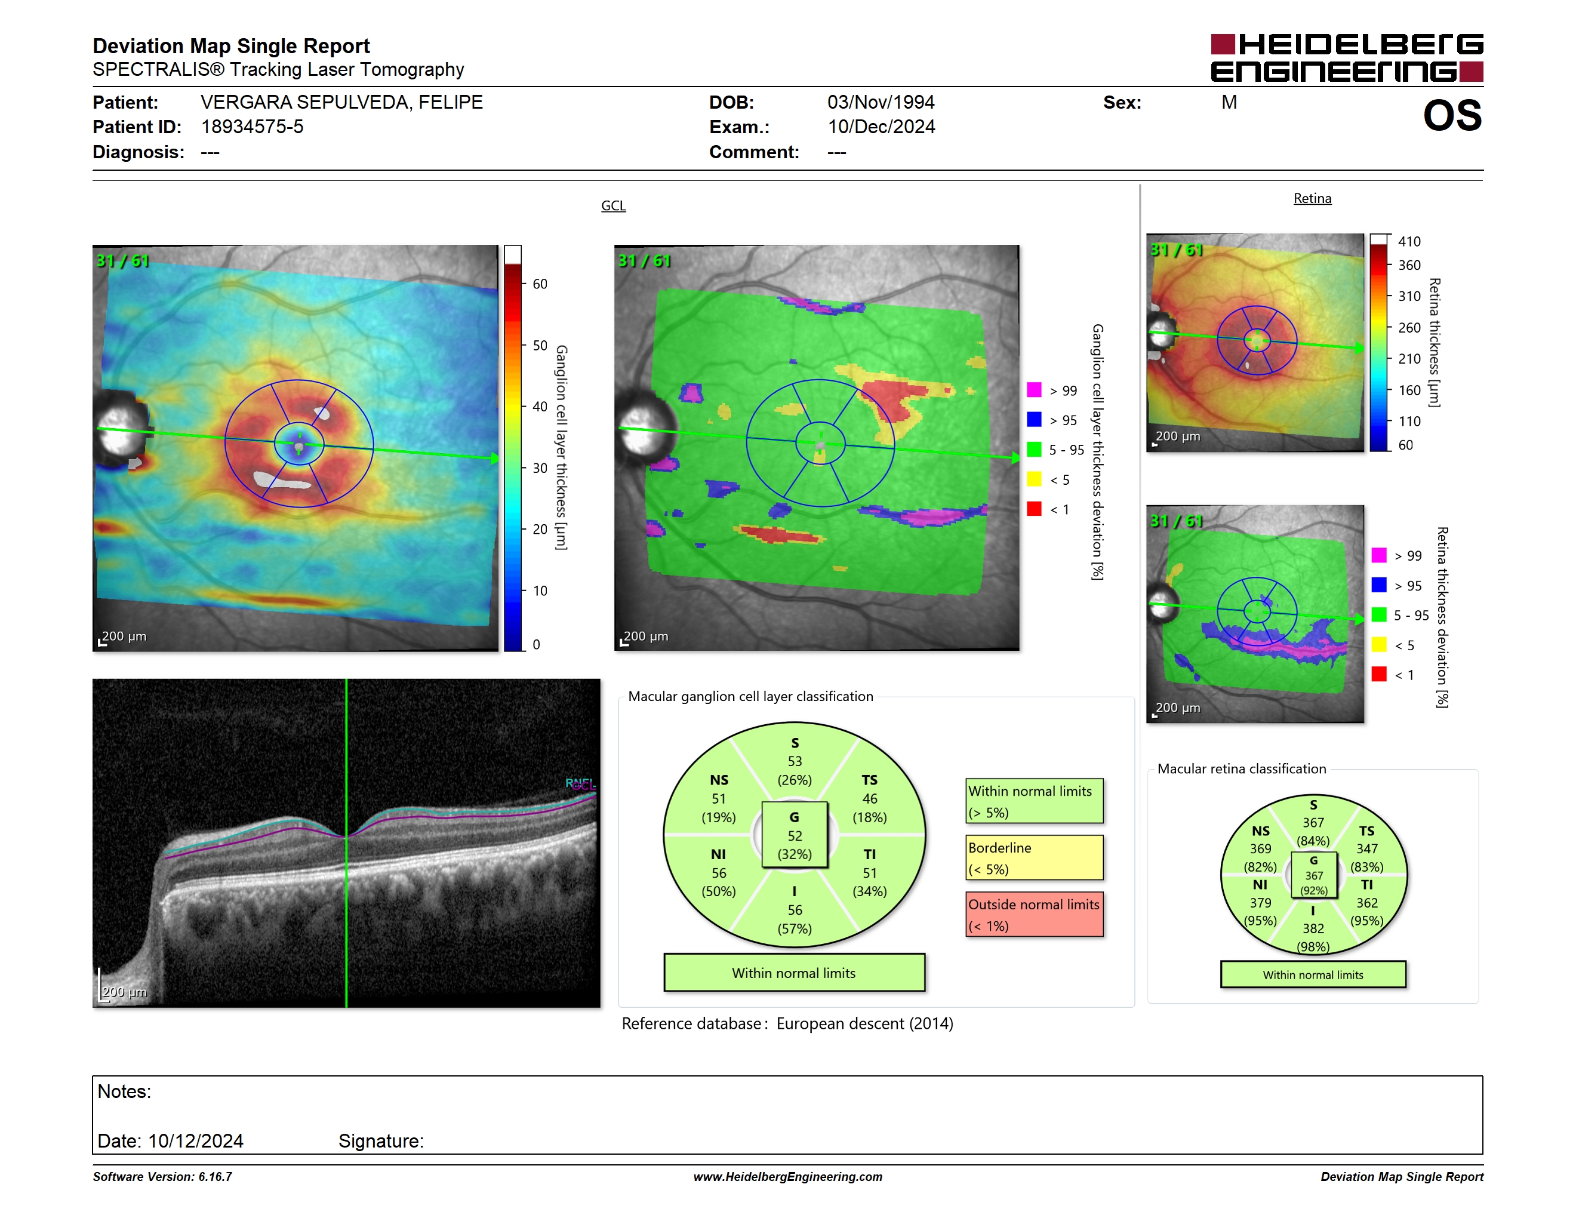
Task: Click the green '5 - 95' retina deviation swatch
Action: (1379, 615)
